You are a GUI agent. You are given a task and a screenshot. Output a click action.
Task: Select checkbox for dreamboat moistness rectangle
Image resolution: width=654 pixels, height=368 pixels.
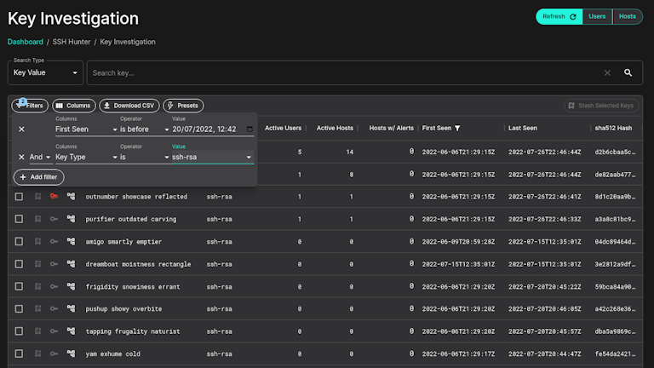pos(19,264)
